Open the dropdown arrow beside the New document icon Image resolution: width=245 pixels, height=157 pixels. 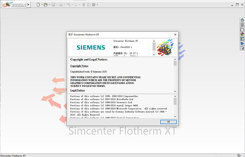pos(42,4)
